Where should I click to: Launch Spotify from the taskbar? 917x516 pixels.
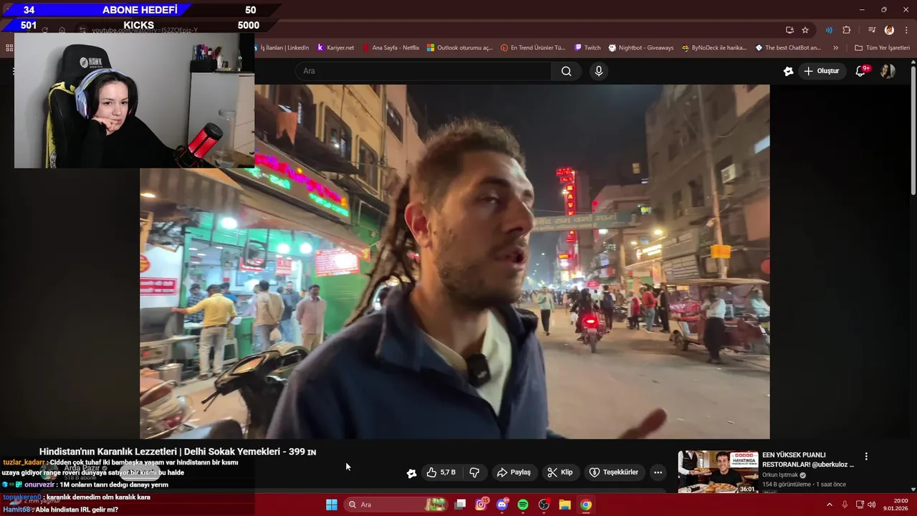(x=523, y=505)
